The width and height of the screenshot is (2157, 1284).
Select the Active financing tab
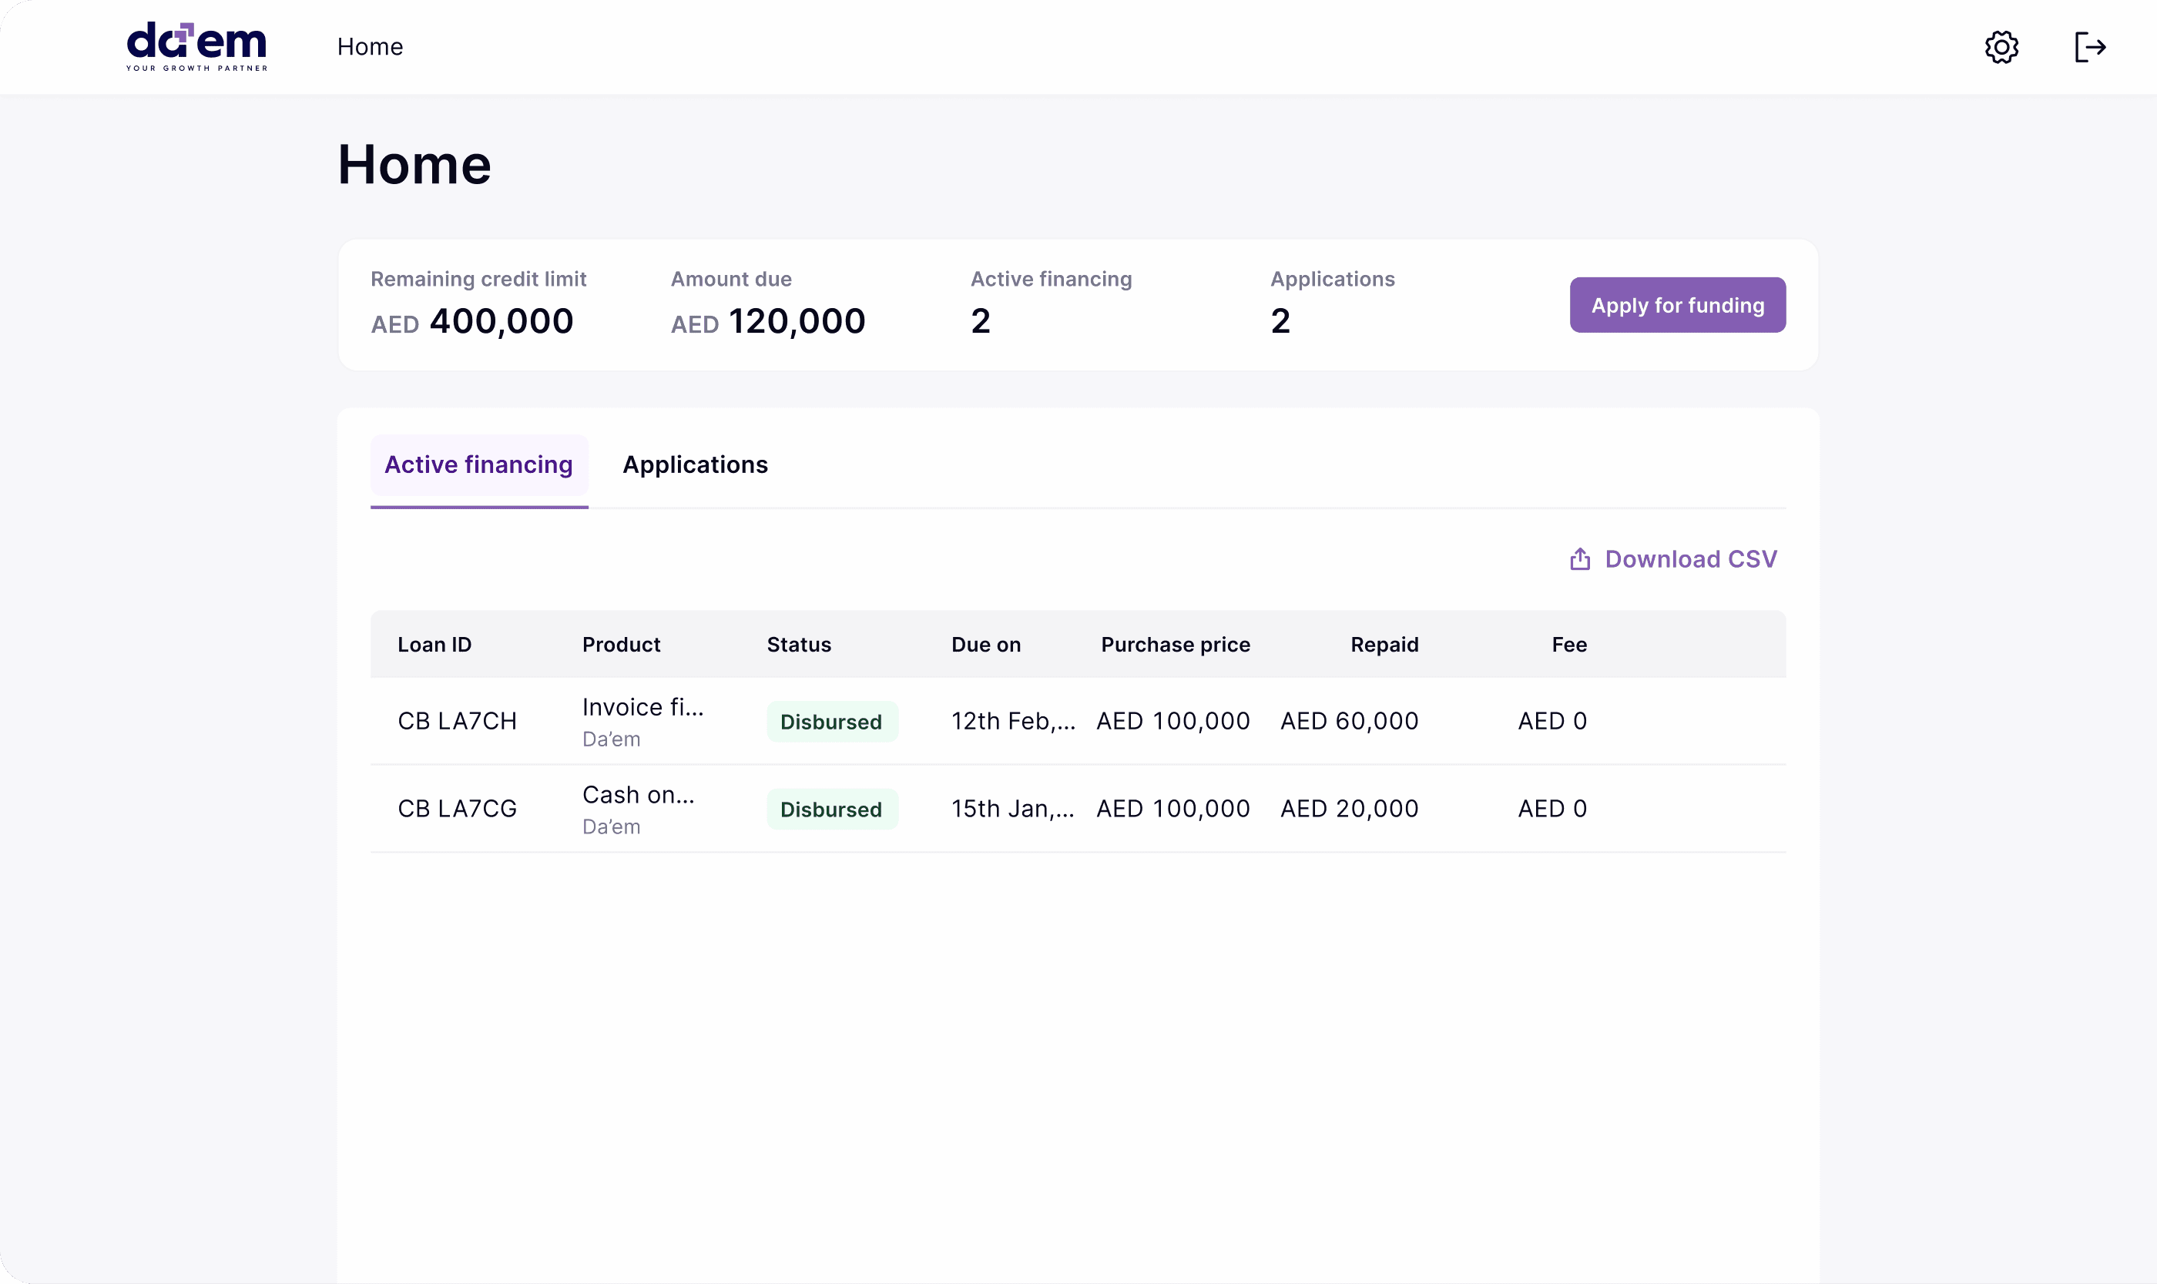tap(478, 464)
